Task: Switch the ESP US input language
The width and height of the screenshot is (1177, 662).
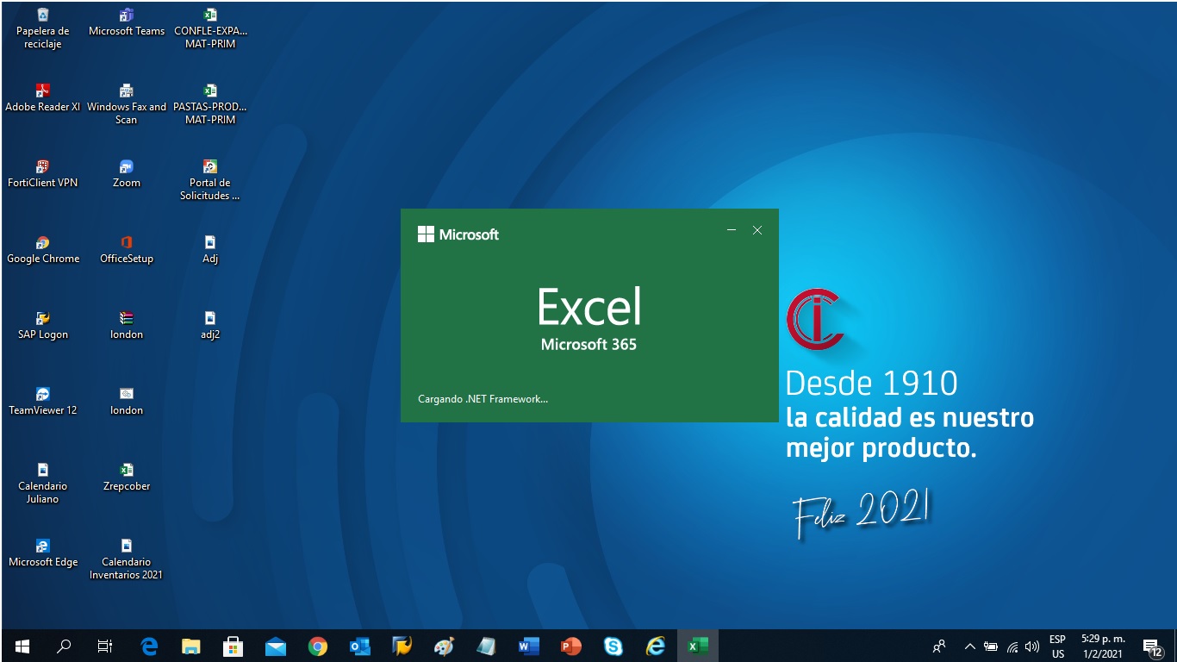Action: point(1057,646)
